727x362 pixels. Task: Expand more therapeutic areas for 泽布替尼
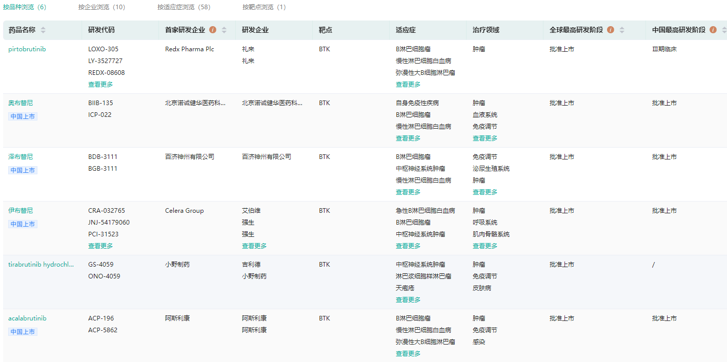(485, 192)
